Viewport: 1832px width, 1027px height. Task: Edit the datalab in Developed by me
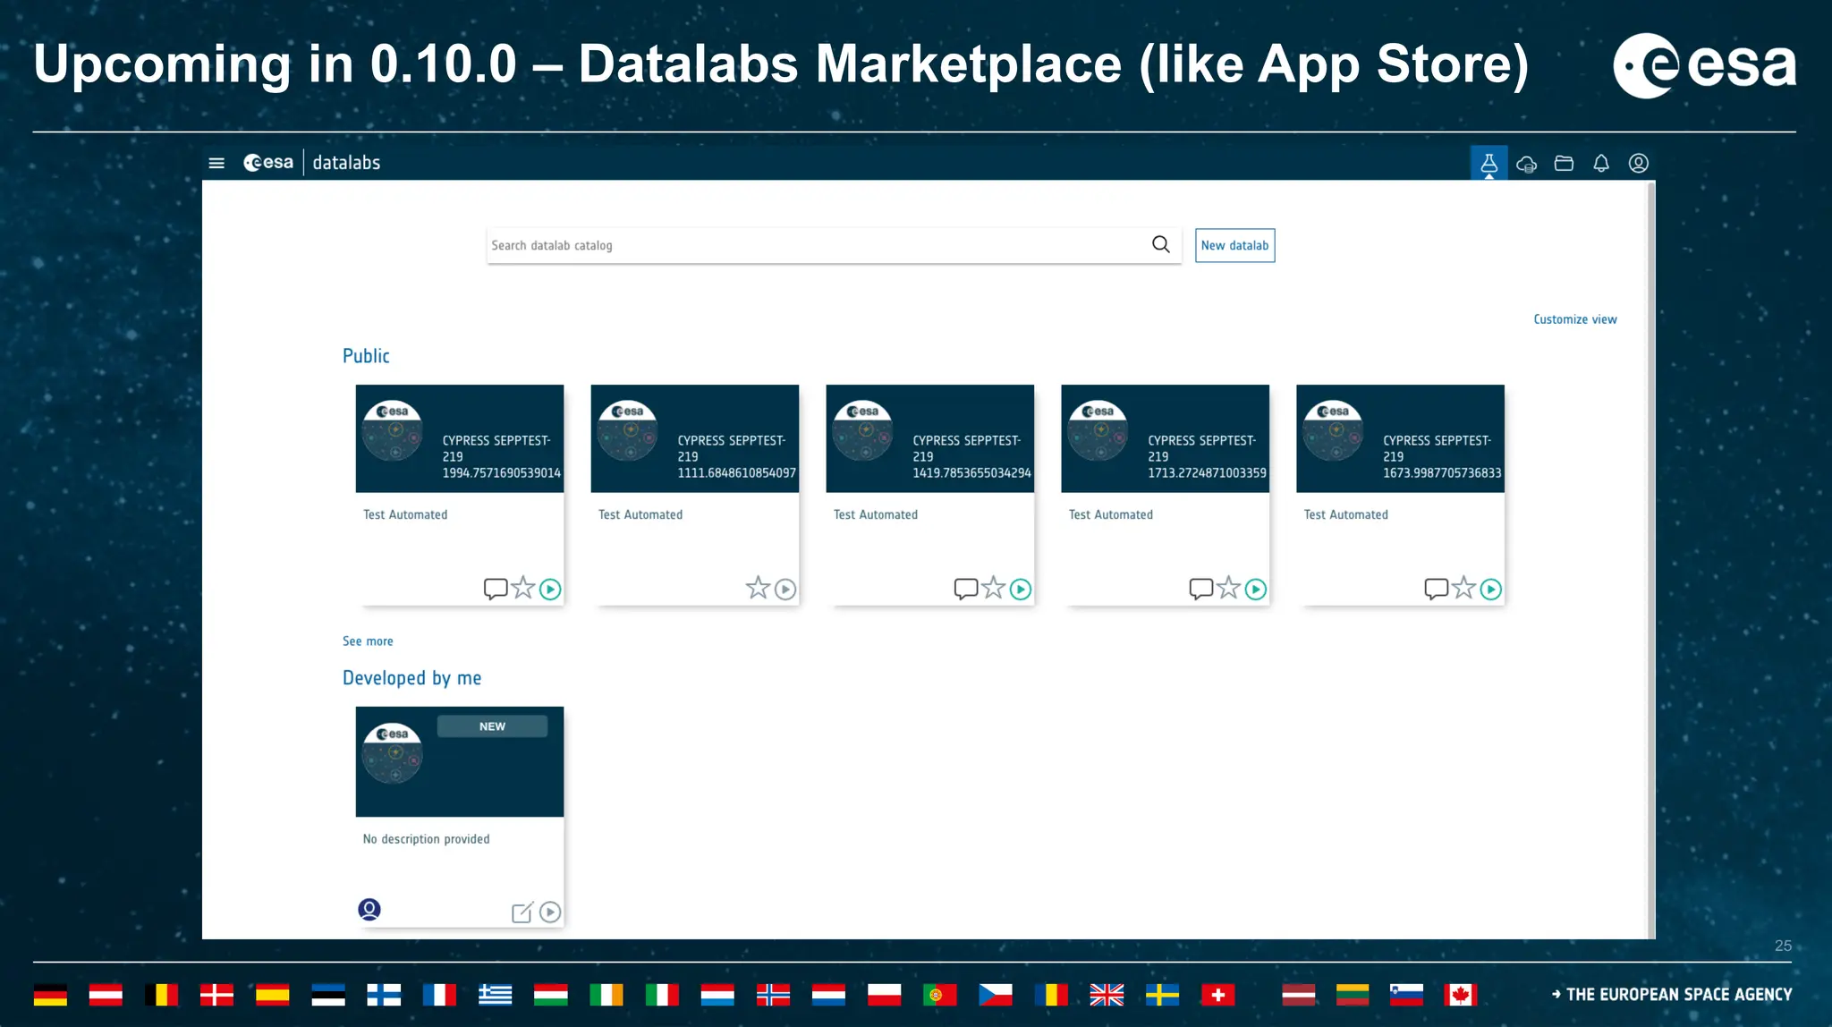coord(522,912)
